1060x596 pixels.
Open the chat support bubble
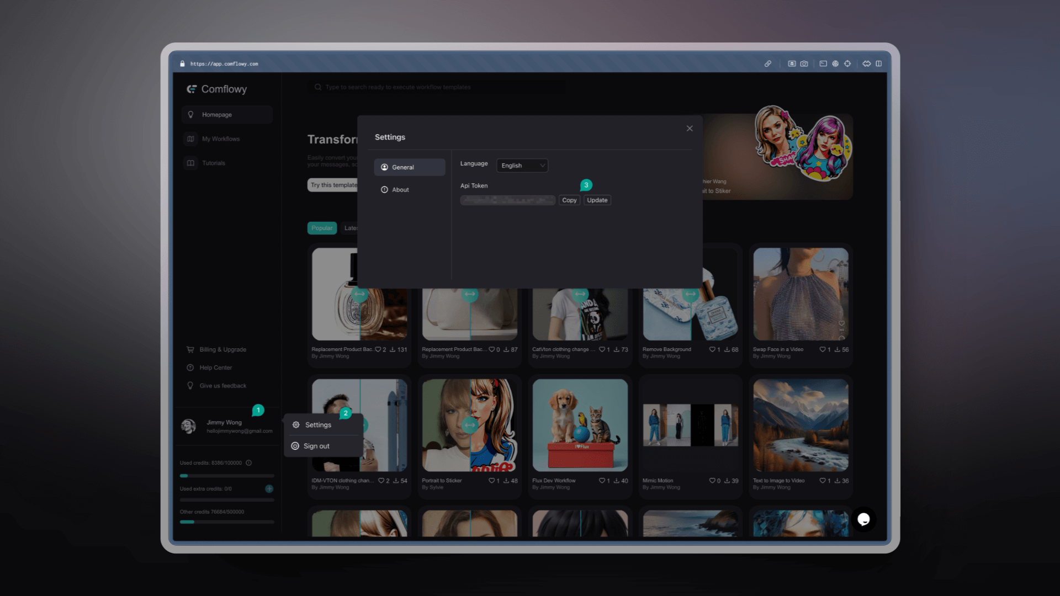(x=863, y=519)
